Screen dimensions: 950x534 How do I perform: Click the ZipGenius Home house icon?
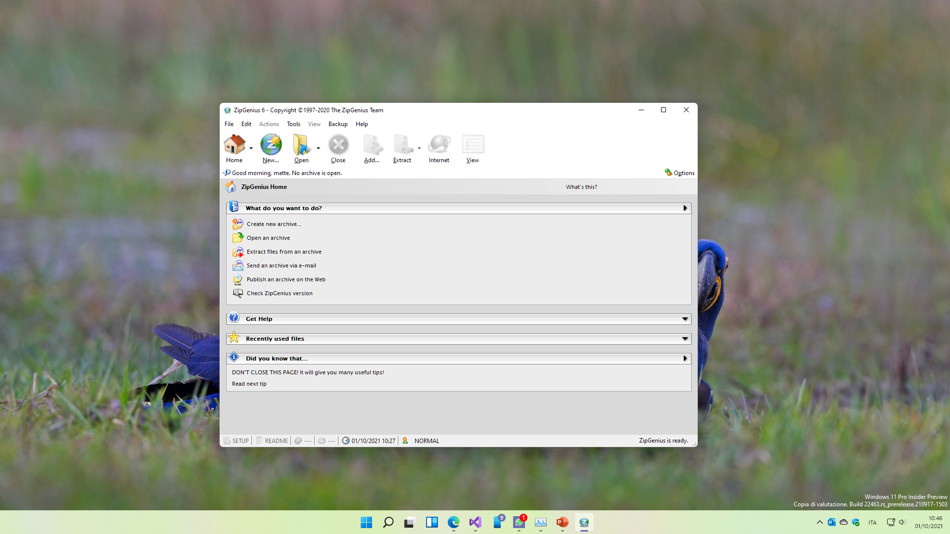coord(231,187)
